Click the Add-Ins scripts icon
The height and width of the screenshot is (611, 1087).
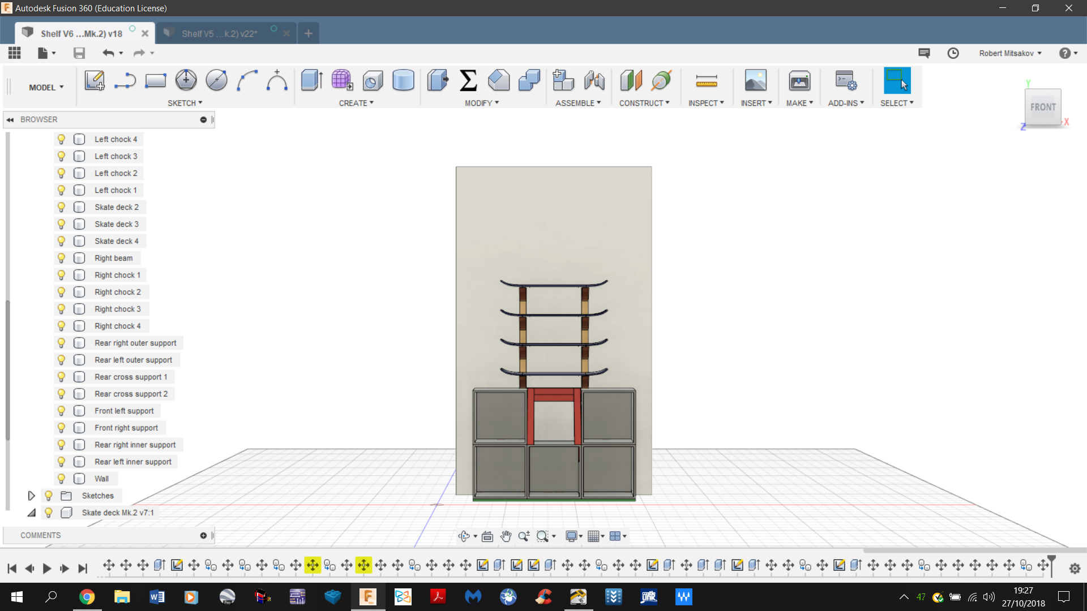pyautogui.click(x=846, y=80)
